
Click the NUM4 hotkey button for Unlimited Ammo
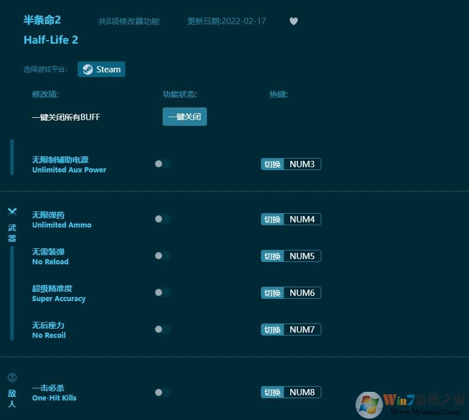pos(290,219)
